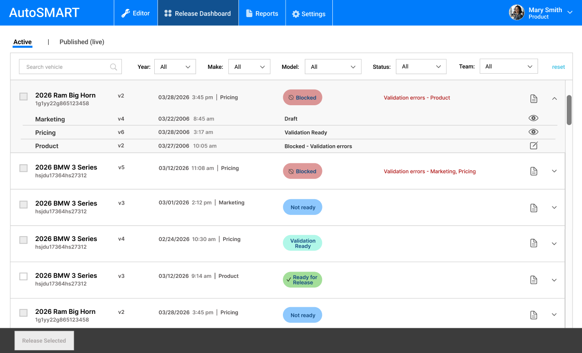Click the edit icon in Product sub-row

(533, 146)
